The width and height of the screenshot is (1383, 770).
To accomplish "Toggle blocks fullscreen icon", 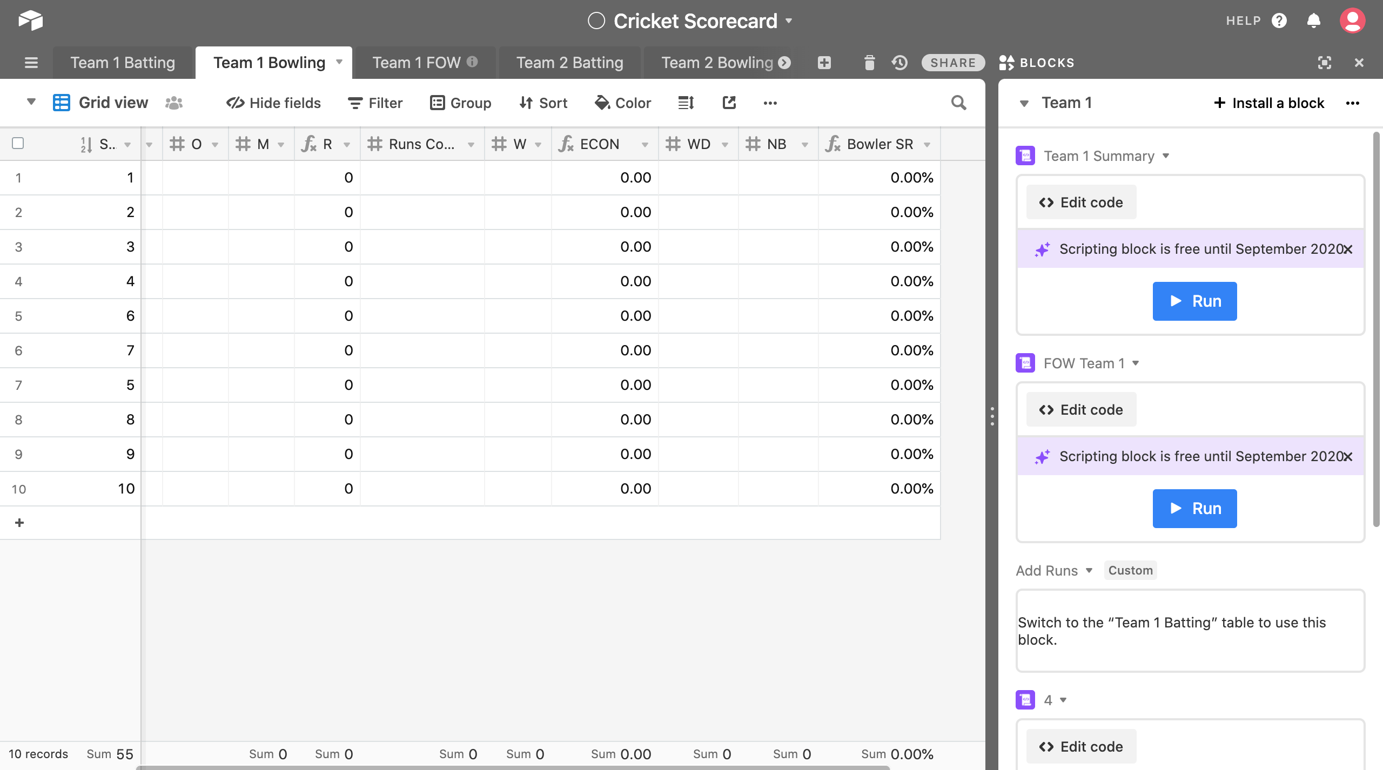I will click(1324, 63).
